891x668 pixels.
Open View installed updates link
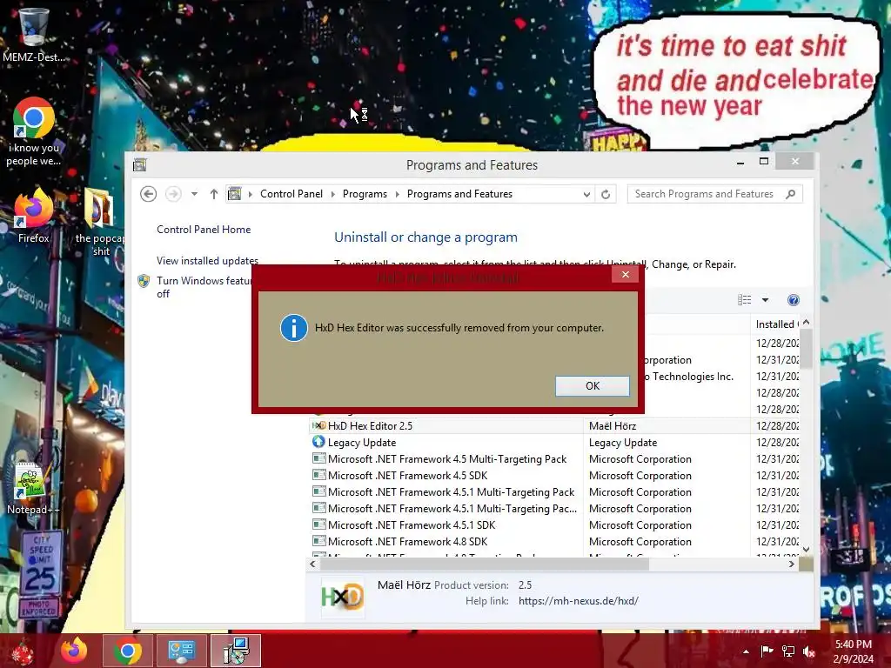click(207, 261)
